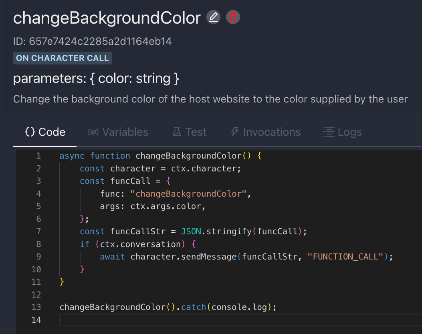The image size is (422, 334).
Task: Click the closing brace on line 11
Action: (62, 282)
